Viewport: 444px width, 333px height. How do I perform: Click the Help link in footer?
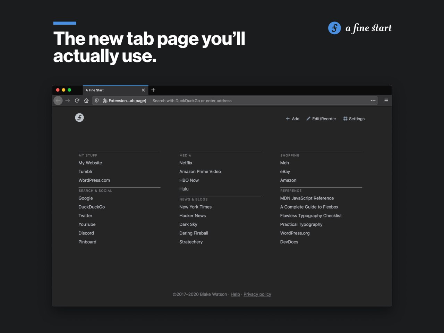coord(235,294)
